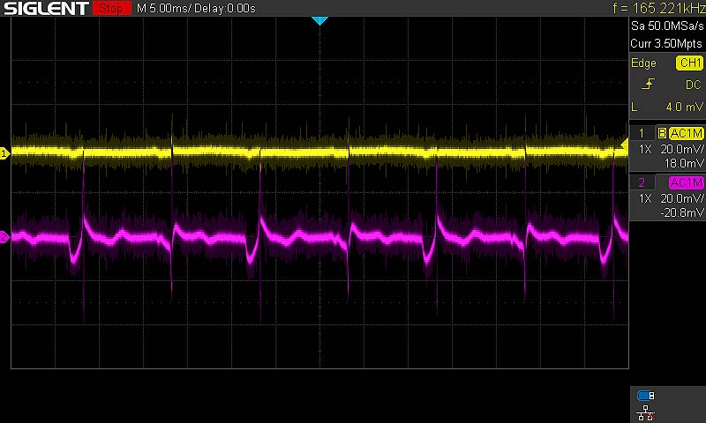The width and height of the screenshot is (706, 423).
Task: Click channel 2 20.0mV/ scale value
Action: click(x=681, y=198)
